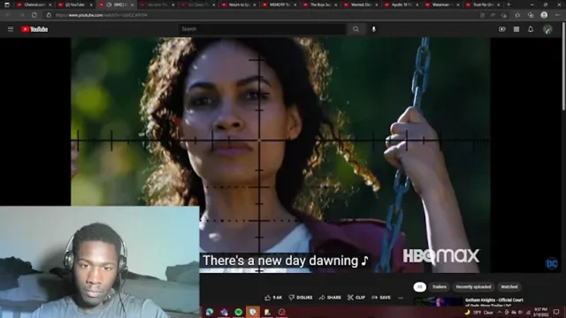Open a new browser tab with plus

[509, 4]
